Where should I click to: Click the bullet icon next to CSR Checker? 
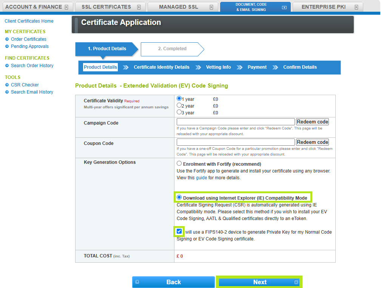coord(7,85)
